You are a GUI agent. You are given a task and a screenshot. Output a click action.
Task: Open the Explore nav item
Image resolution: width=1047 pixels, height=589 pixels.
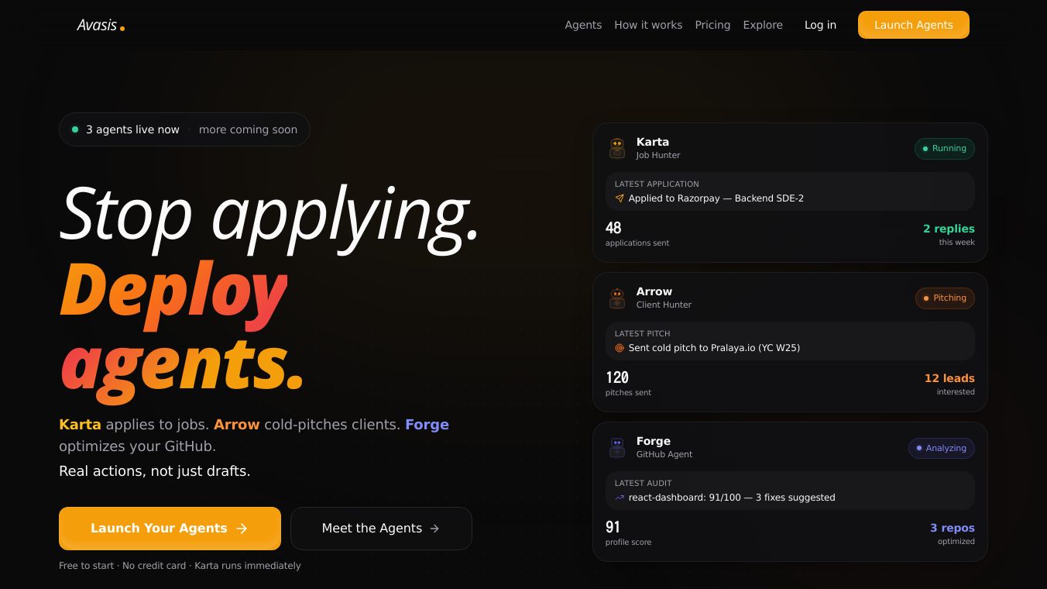pos(763,25)
